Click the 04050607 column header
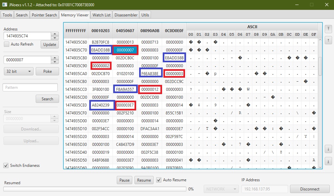Viewport: 334px width, 196px height. pyautogui.click(x=125, y=30)
